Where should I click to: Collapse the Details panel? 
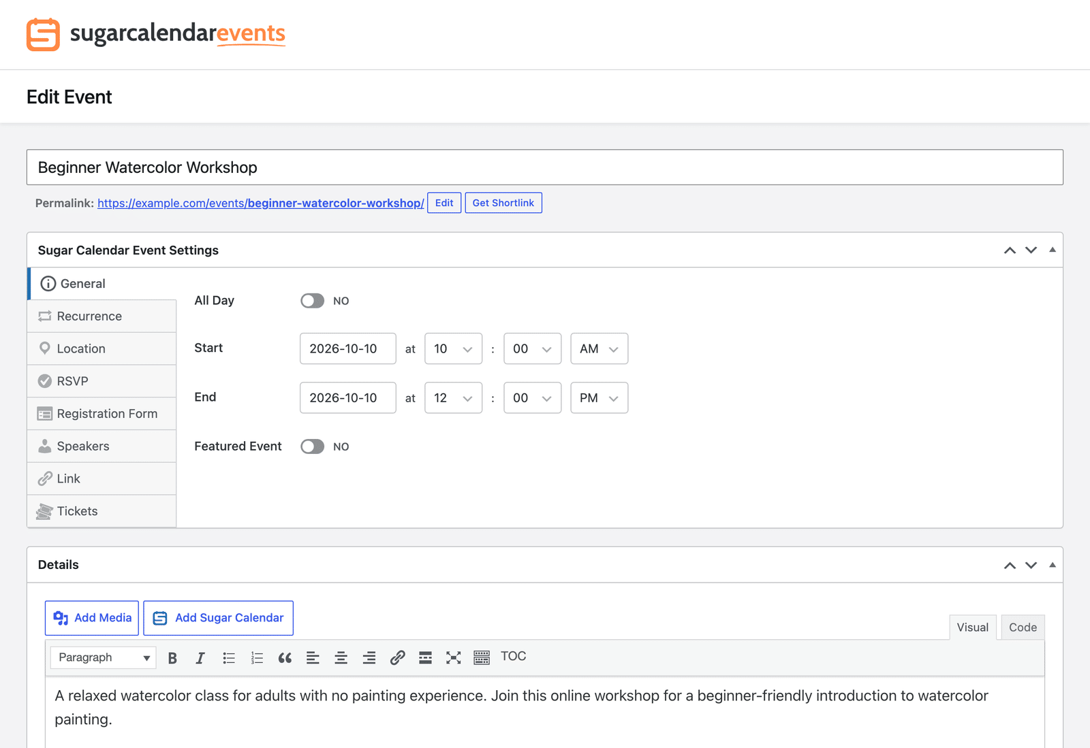[x=1053, y=564]
